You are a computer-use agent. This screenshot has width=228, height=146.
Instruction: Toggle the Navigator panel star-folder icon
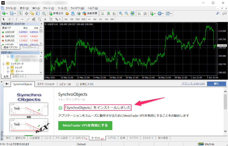click(x=32, y=13)
